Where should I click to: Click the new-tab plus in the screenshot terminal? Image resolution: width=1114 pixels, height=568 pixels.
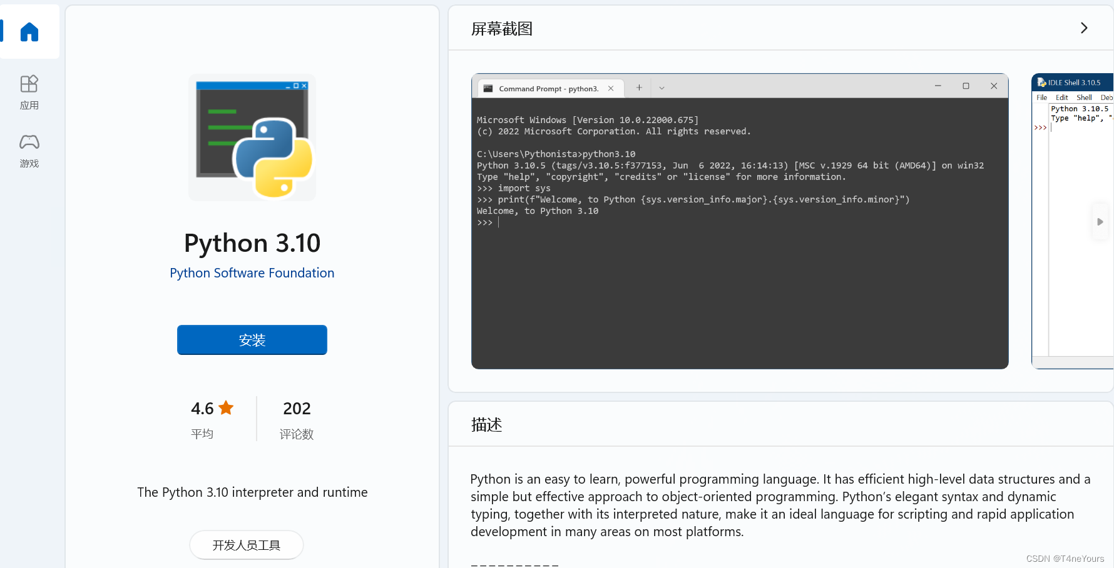pyautogui.click(x=639, y=88)
